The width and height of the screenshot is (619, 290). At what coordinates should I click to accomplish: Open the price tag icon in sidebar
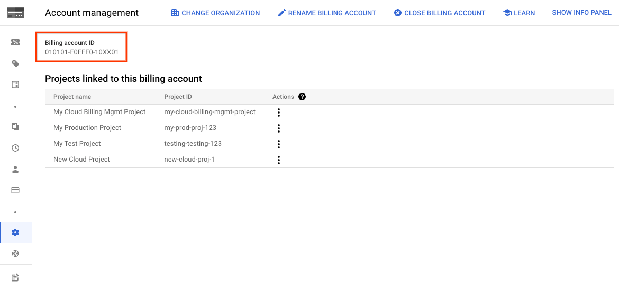15,63
